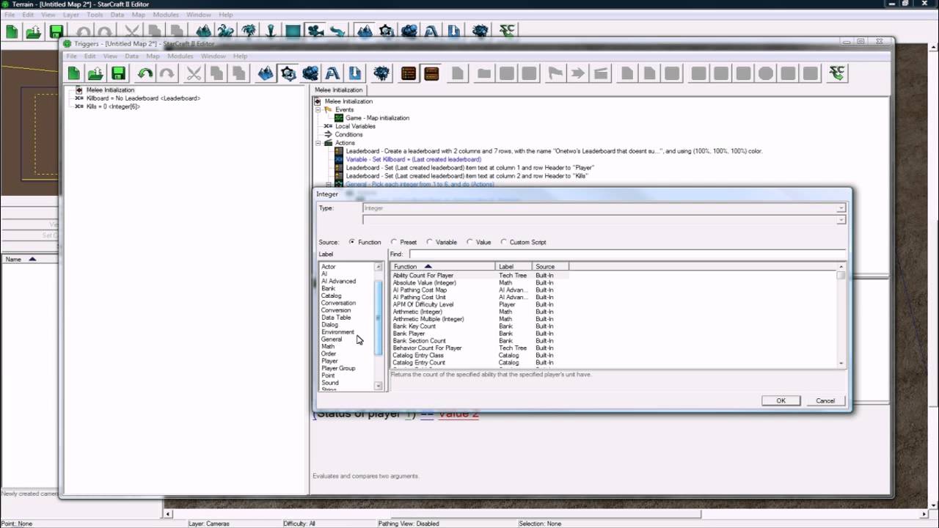Click first brown list-view icon in Triggers toolbar
The image size is (939, 528).
click(409, 73)
